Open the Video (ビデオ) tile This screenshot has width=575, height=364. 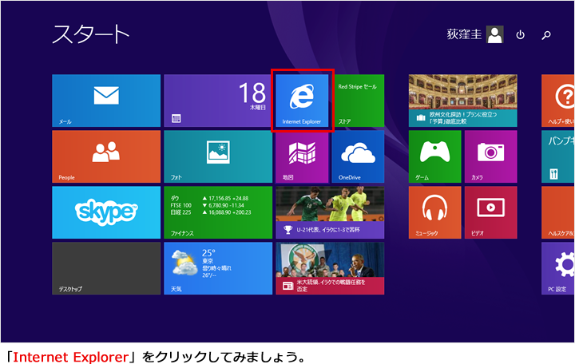[490, 212]
